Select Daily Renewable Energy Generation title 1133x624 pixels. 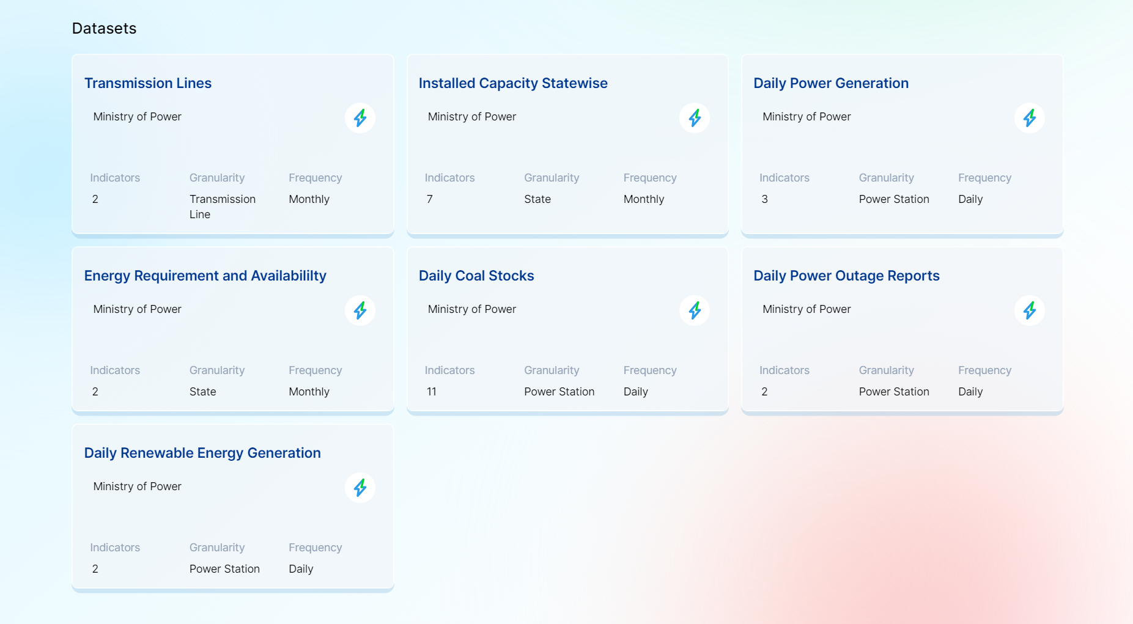[202, 453]
